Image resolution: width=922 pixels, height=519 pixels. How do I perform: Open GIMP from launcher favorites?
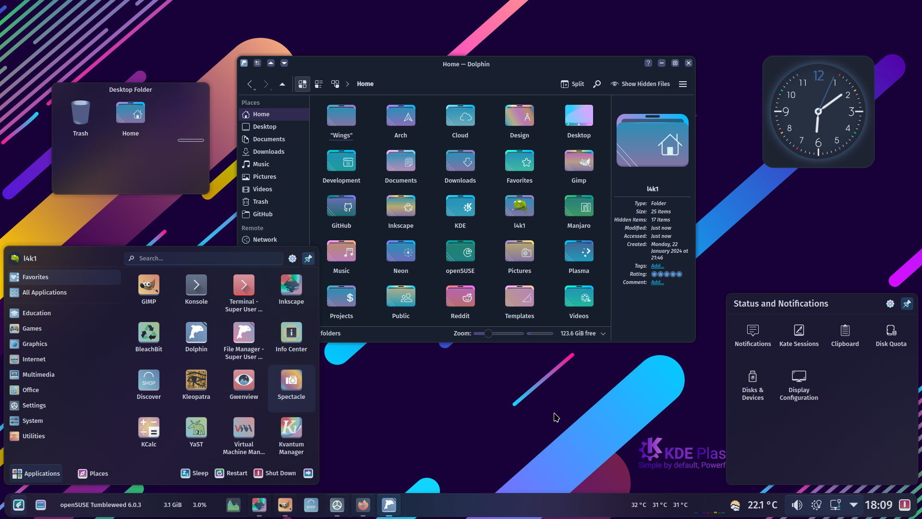click(x=148, y=289)
